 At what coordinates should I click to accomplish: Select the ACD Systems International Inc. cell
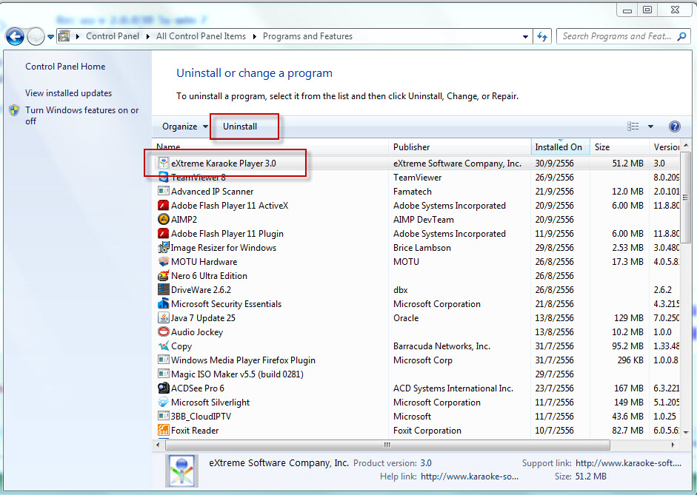coord(453,388)
